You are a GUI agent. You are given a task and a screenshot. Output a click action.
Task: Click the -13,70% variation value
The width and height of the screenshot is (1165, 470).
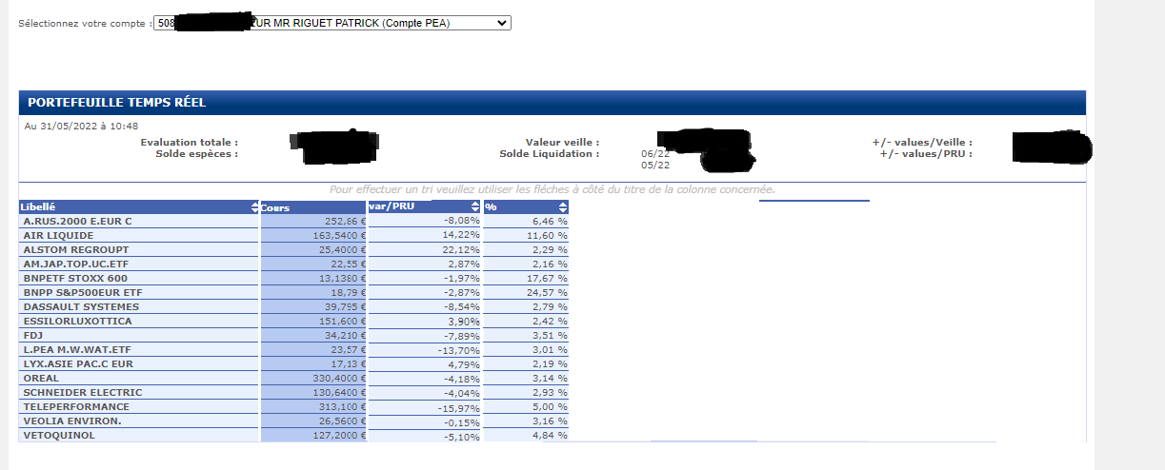(459, 349)
